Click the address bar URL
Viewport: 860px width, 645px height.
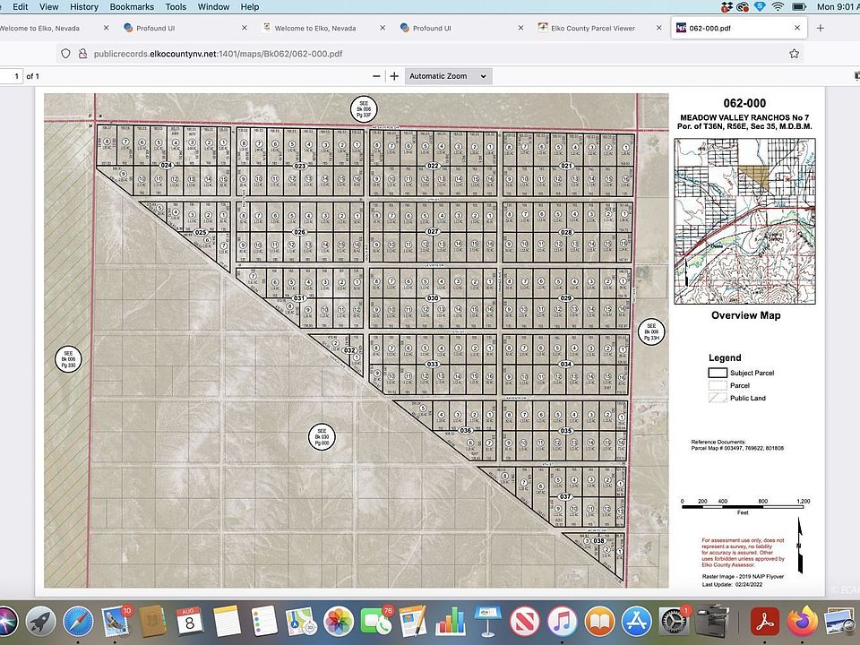(x=219, y=54)
